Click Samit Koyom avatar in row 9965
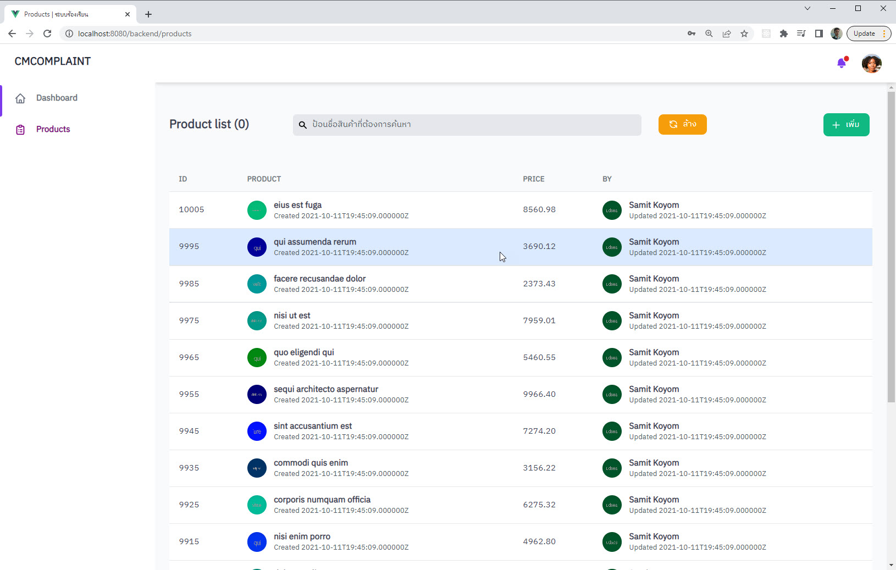 click(x=612, y=357)
